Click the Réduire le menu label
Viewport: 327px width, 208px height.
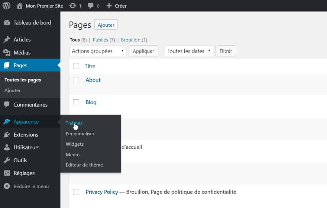(x=31, y=186)
